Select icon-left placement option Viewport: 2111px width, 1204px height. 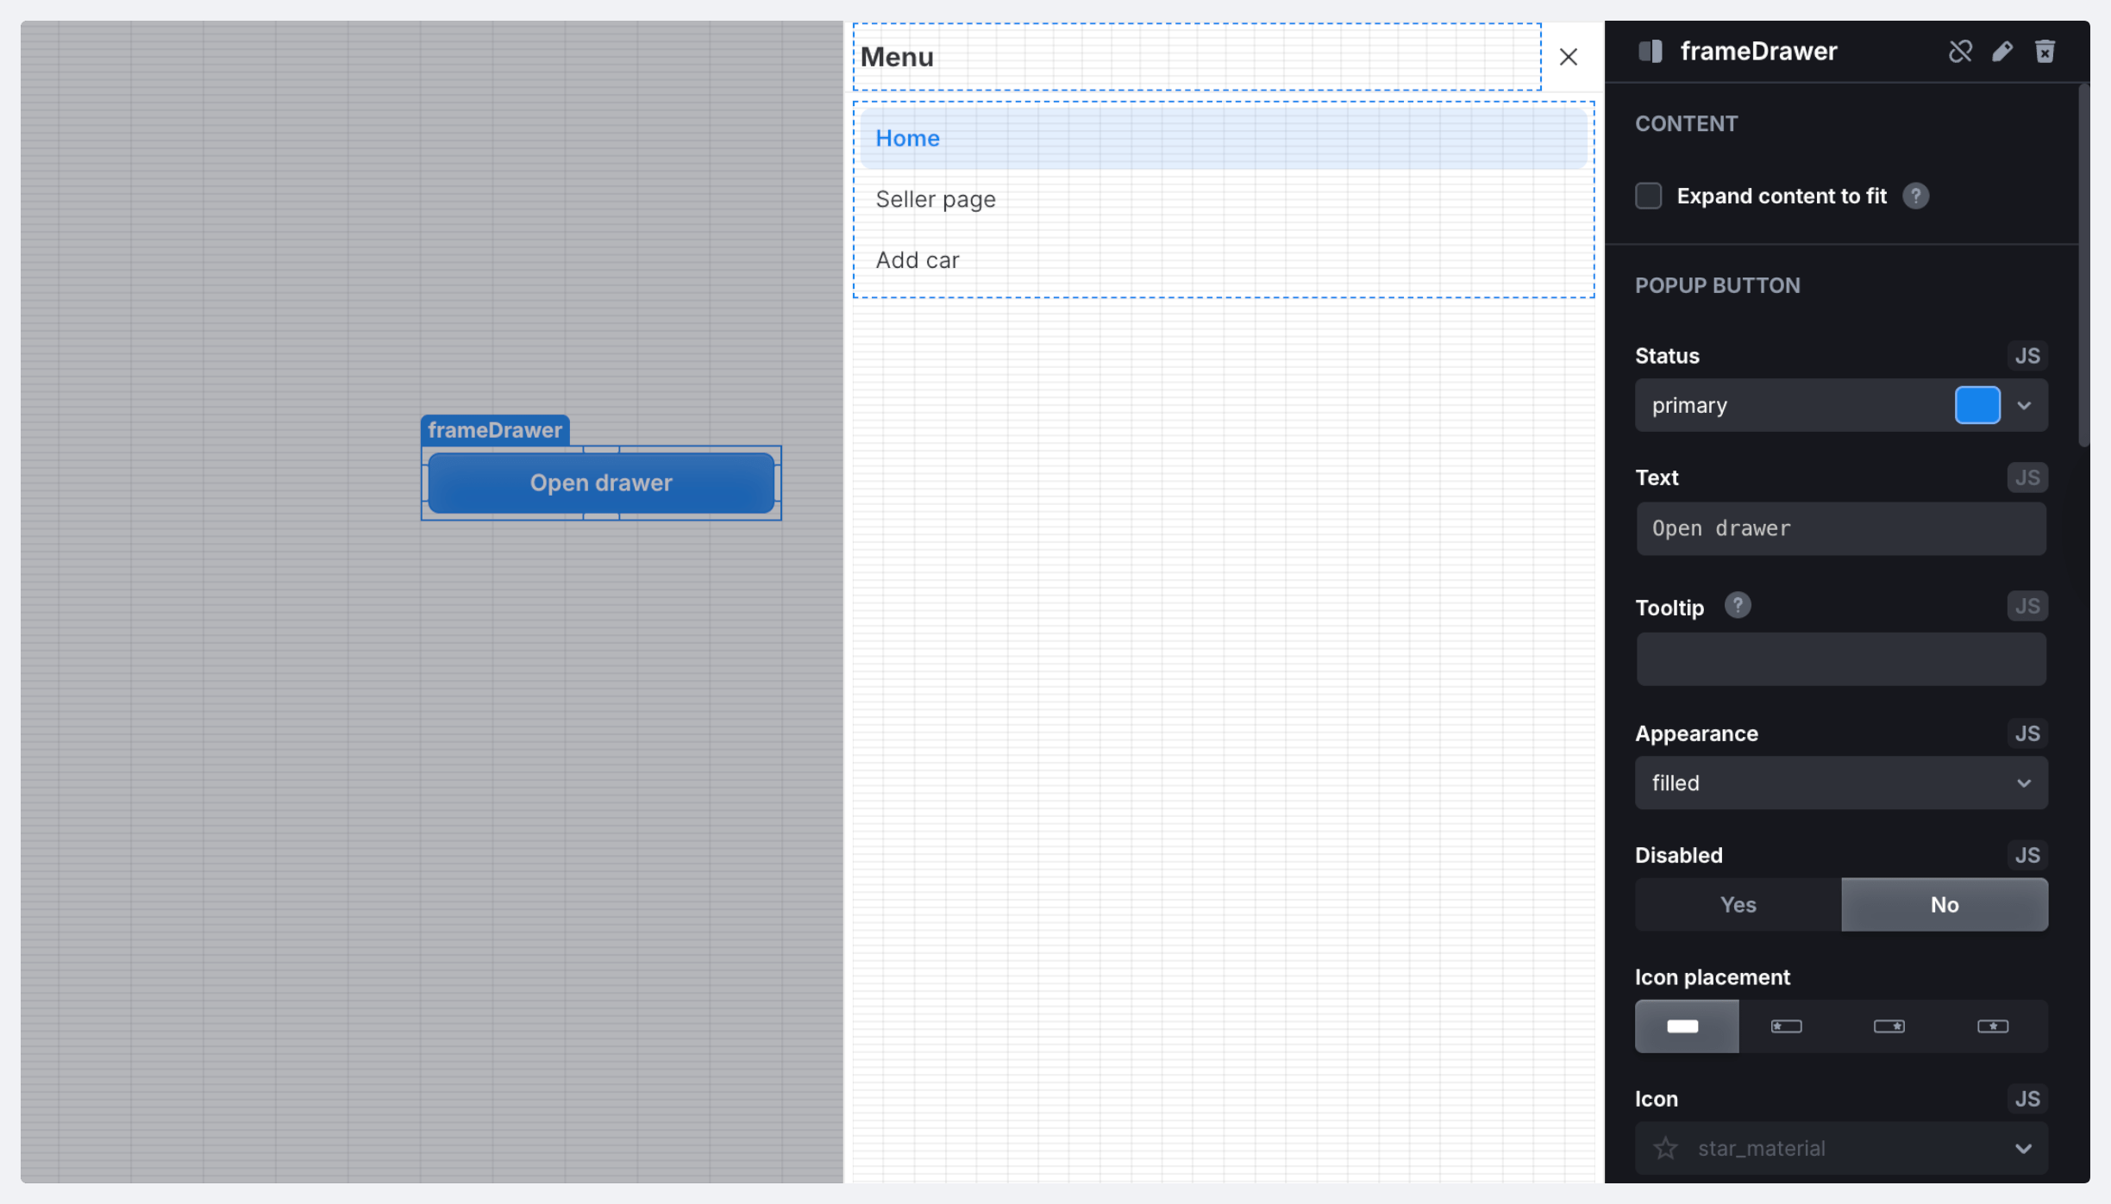click(x=1786, y=1026)
